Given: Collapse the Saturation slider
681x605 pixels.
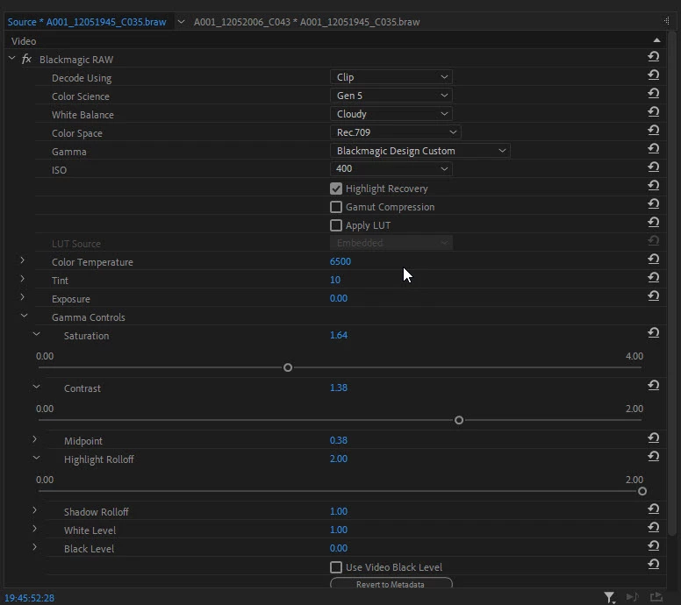Looking at the screenshot, I should tap(37, 334).
